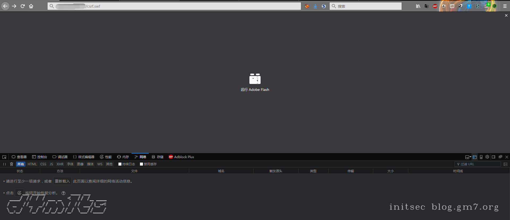Select the XHR request filter
The width and height of the screenshot is (510, 220).
60,164
